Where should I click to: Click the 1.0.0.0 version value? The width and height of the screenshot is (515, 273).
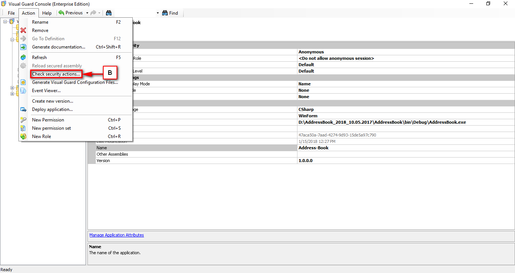coord(305,161)
